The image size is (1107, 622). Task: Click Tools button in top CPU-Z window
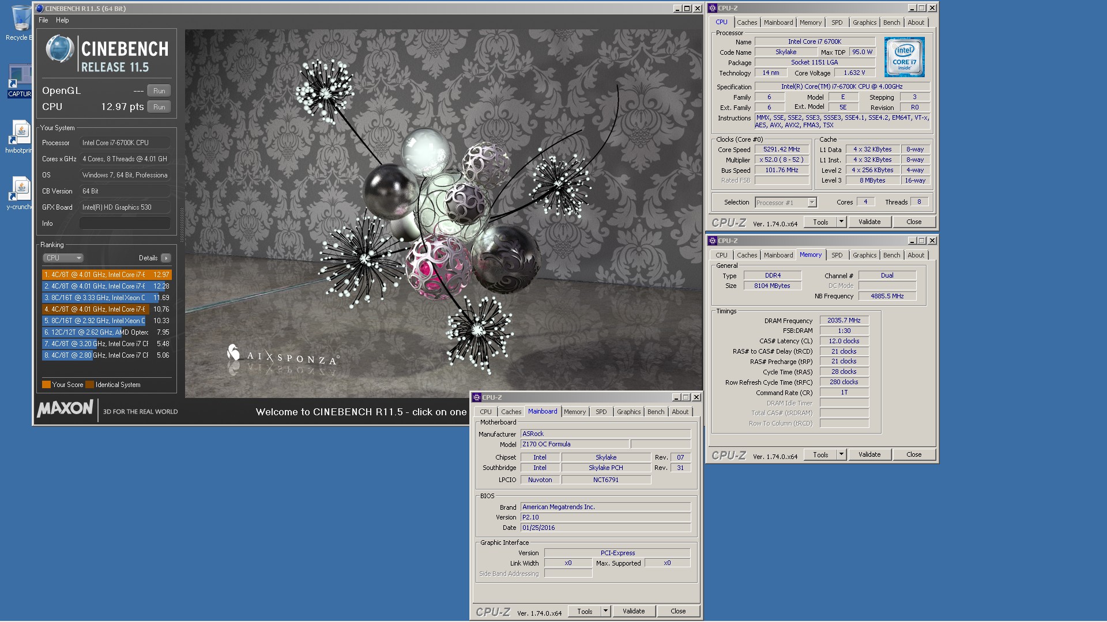click(820, 222)
